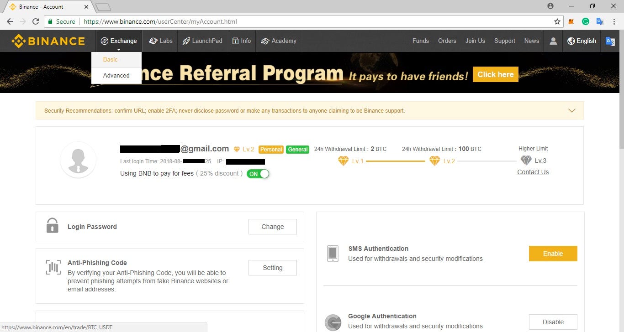Open the user profile icon in navbar
624x332 pixels.
coord(553,41)
